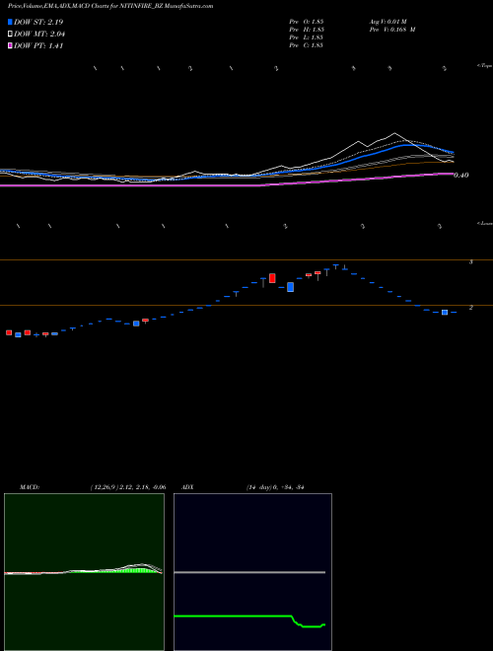The width and height of the screenshot is (493, 651).
Task: Click the 'Pre V: 0.168 M' value
Action: tap(393, 30)
